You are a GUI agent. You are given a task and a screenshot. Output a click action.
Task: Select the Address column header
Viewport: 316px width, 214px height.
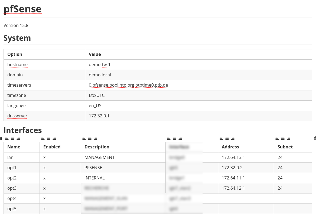tap(246, 147)
